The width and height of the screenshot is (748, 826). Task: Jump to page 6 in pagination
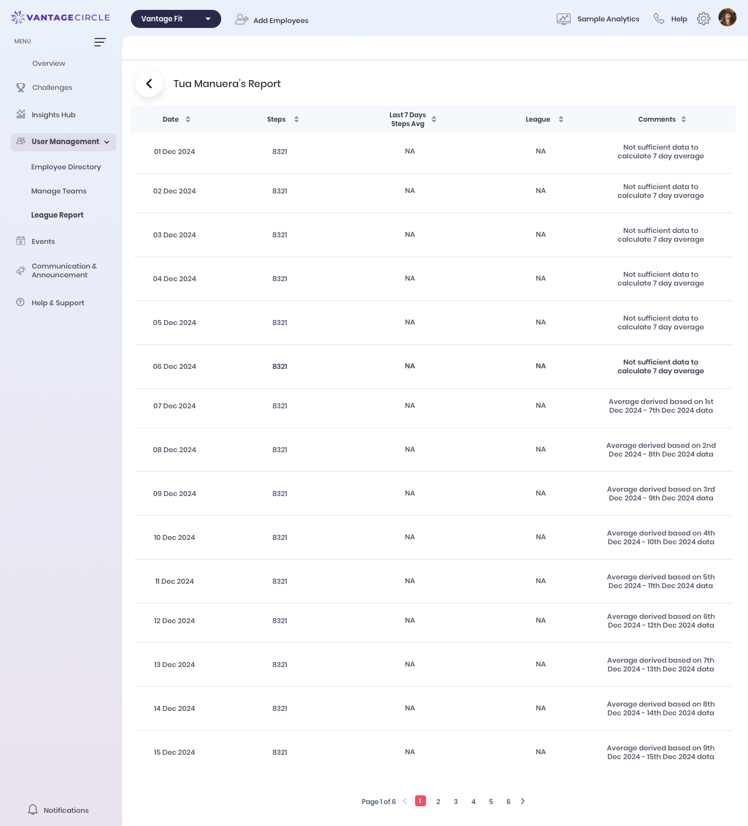click(508, 801)
